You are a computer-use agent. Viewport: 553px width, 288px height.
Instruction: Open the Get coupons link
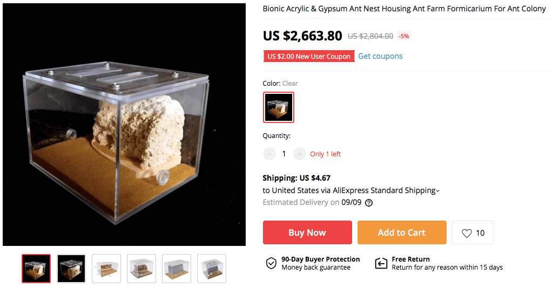pos(380,56)
